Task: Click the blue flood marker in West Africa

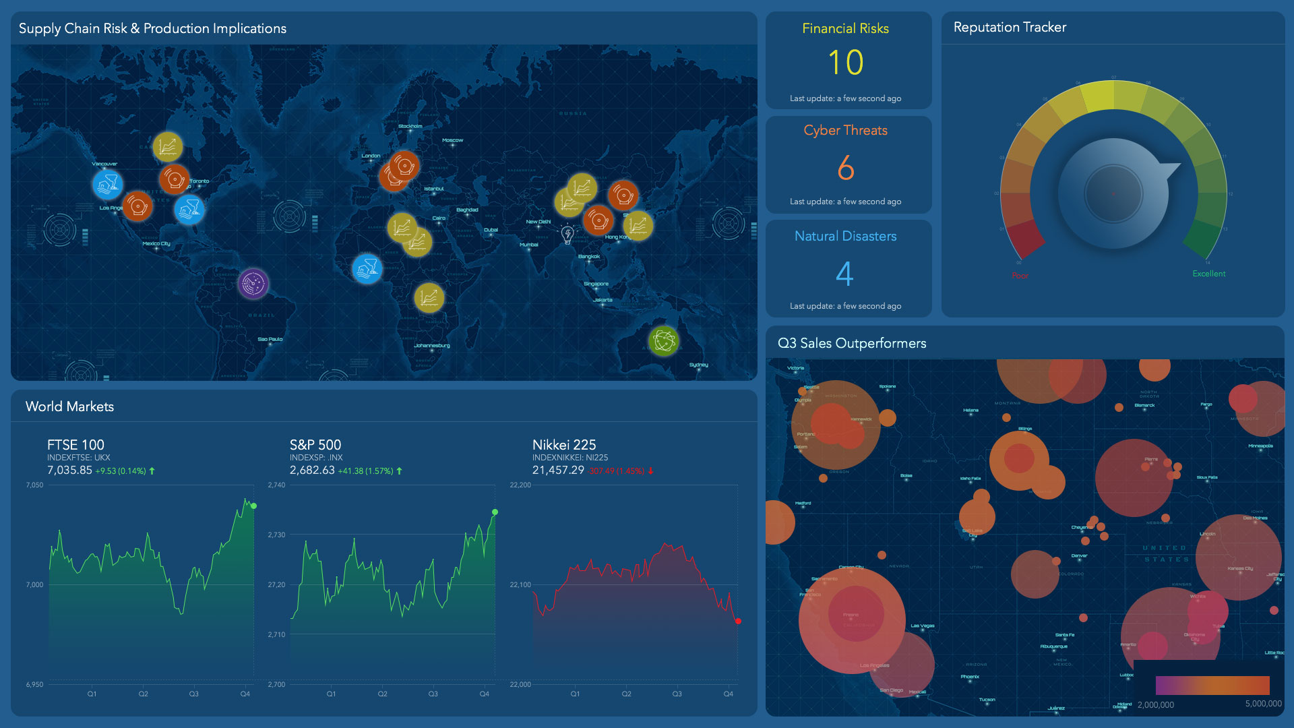Action: [x=367, y=269]
